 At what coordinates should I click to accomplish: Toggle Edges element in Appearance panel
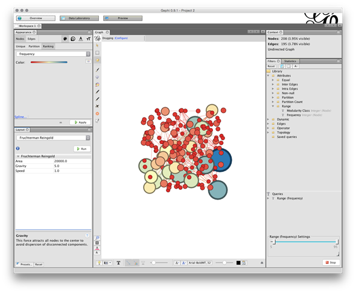(31, 39)
